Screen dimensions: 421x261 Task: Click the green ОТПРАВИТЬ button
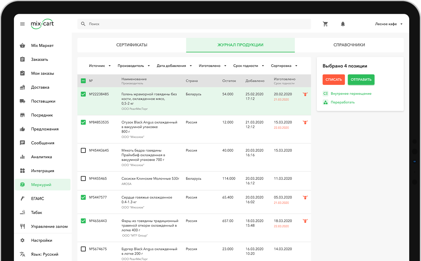pyautogui.click(x=361, y=80)
